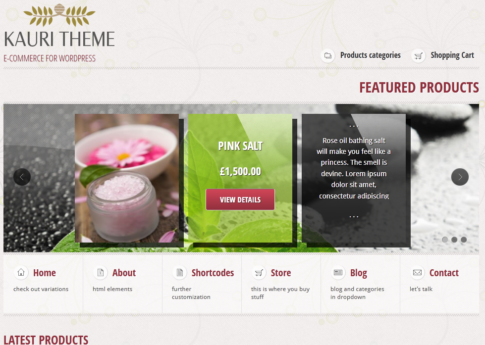Open the Blog menu item

pos(359,273)
